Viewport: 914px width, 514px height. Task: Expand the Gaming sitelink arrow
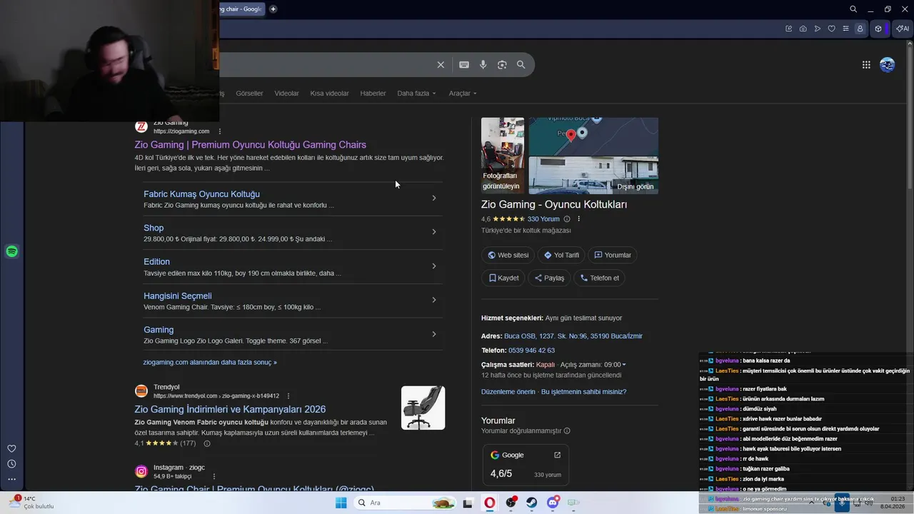tap(433, 333)
